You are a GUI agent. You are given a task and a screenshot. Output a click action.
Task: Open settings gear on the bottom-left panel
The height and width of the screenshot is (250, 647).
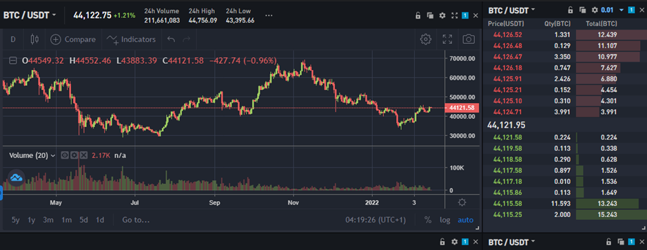click(x=454, y=242)
